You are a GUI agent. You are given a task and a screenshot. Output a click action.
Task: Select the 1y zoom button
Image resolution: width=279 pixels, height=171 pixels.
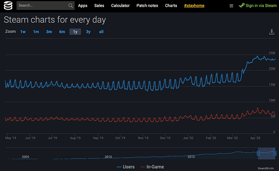click(x=75, y=31)
